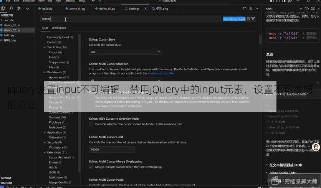Select Terminal (16) settings category
Screen dimensions: 321x188
point(57,117)
